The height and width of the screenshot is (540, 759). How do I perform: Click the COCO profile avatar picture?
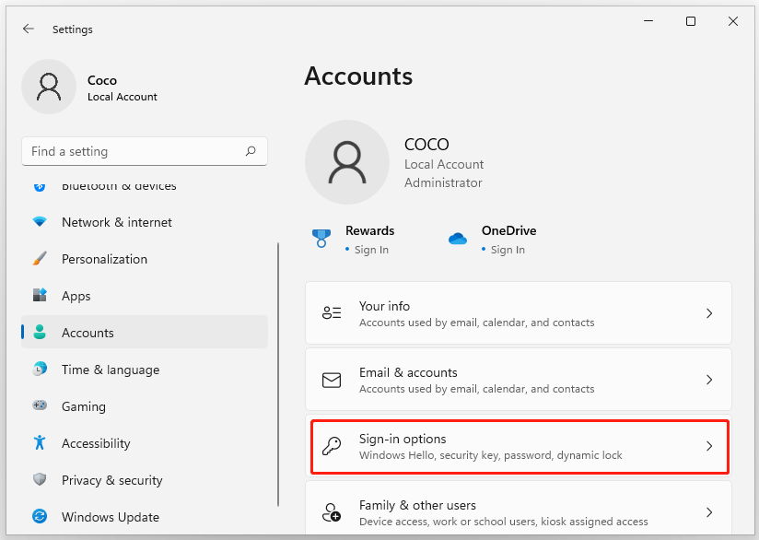click(x=346, y=162)
